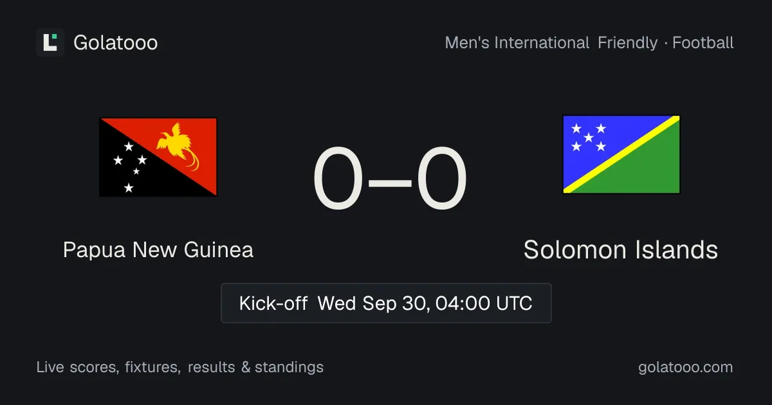
Task: Open the golatooo.com website link
Action: (x=686, y=367)
